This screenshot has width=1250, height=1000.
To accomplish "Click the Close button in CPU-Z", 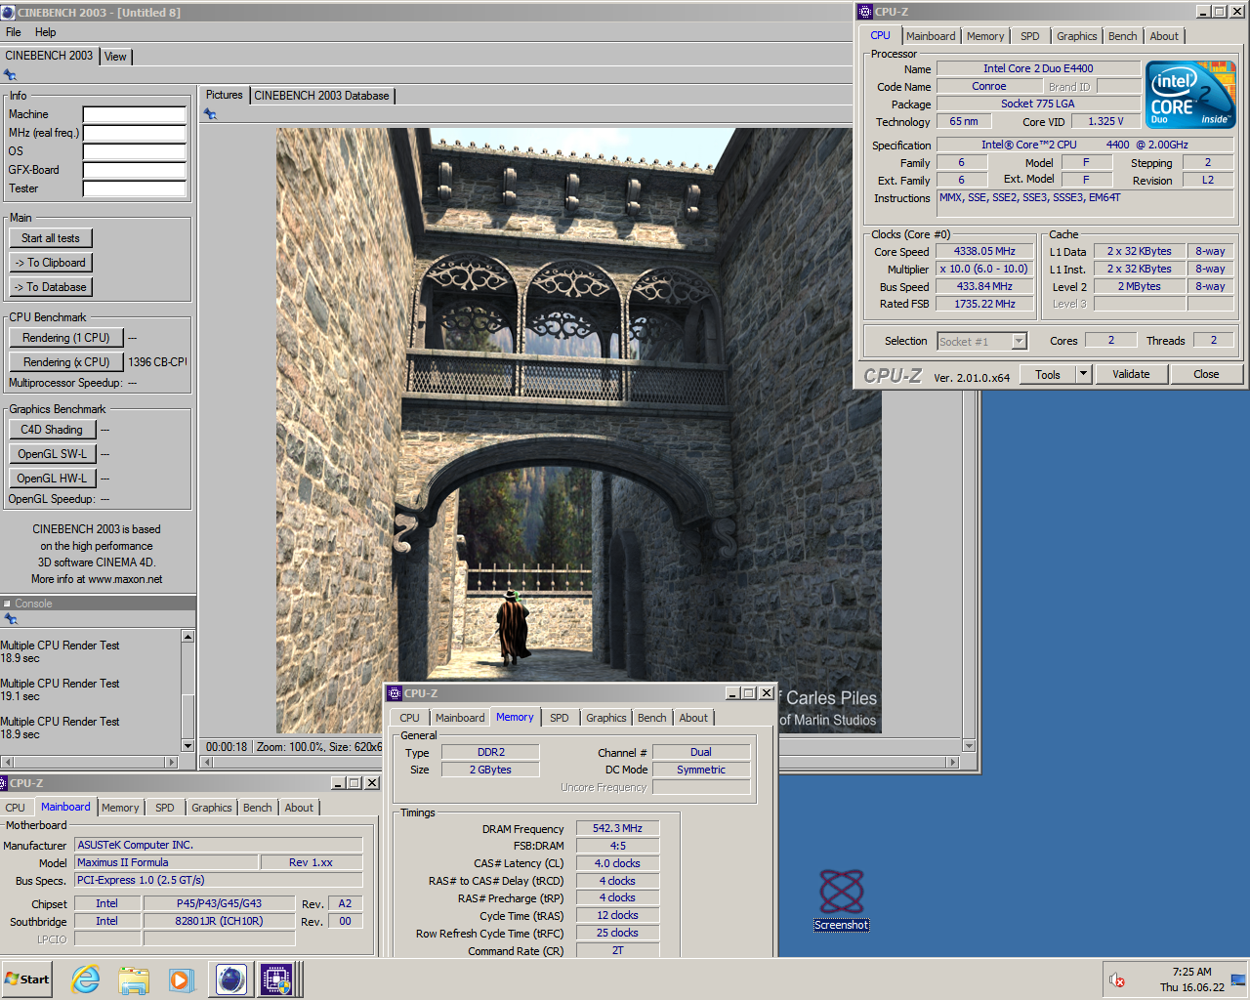I will pyautogui.click(x=1206, y=374).
